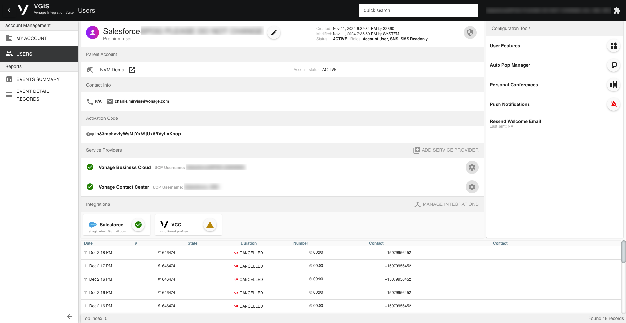Click MANAGE INTEGRATIONS
The width and height of the screenshot is (626, 323).
[x=446, y=204]
